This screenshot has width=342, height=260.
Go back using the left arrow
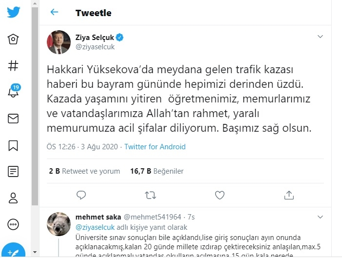coord(54,12)
